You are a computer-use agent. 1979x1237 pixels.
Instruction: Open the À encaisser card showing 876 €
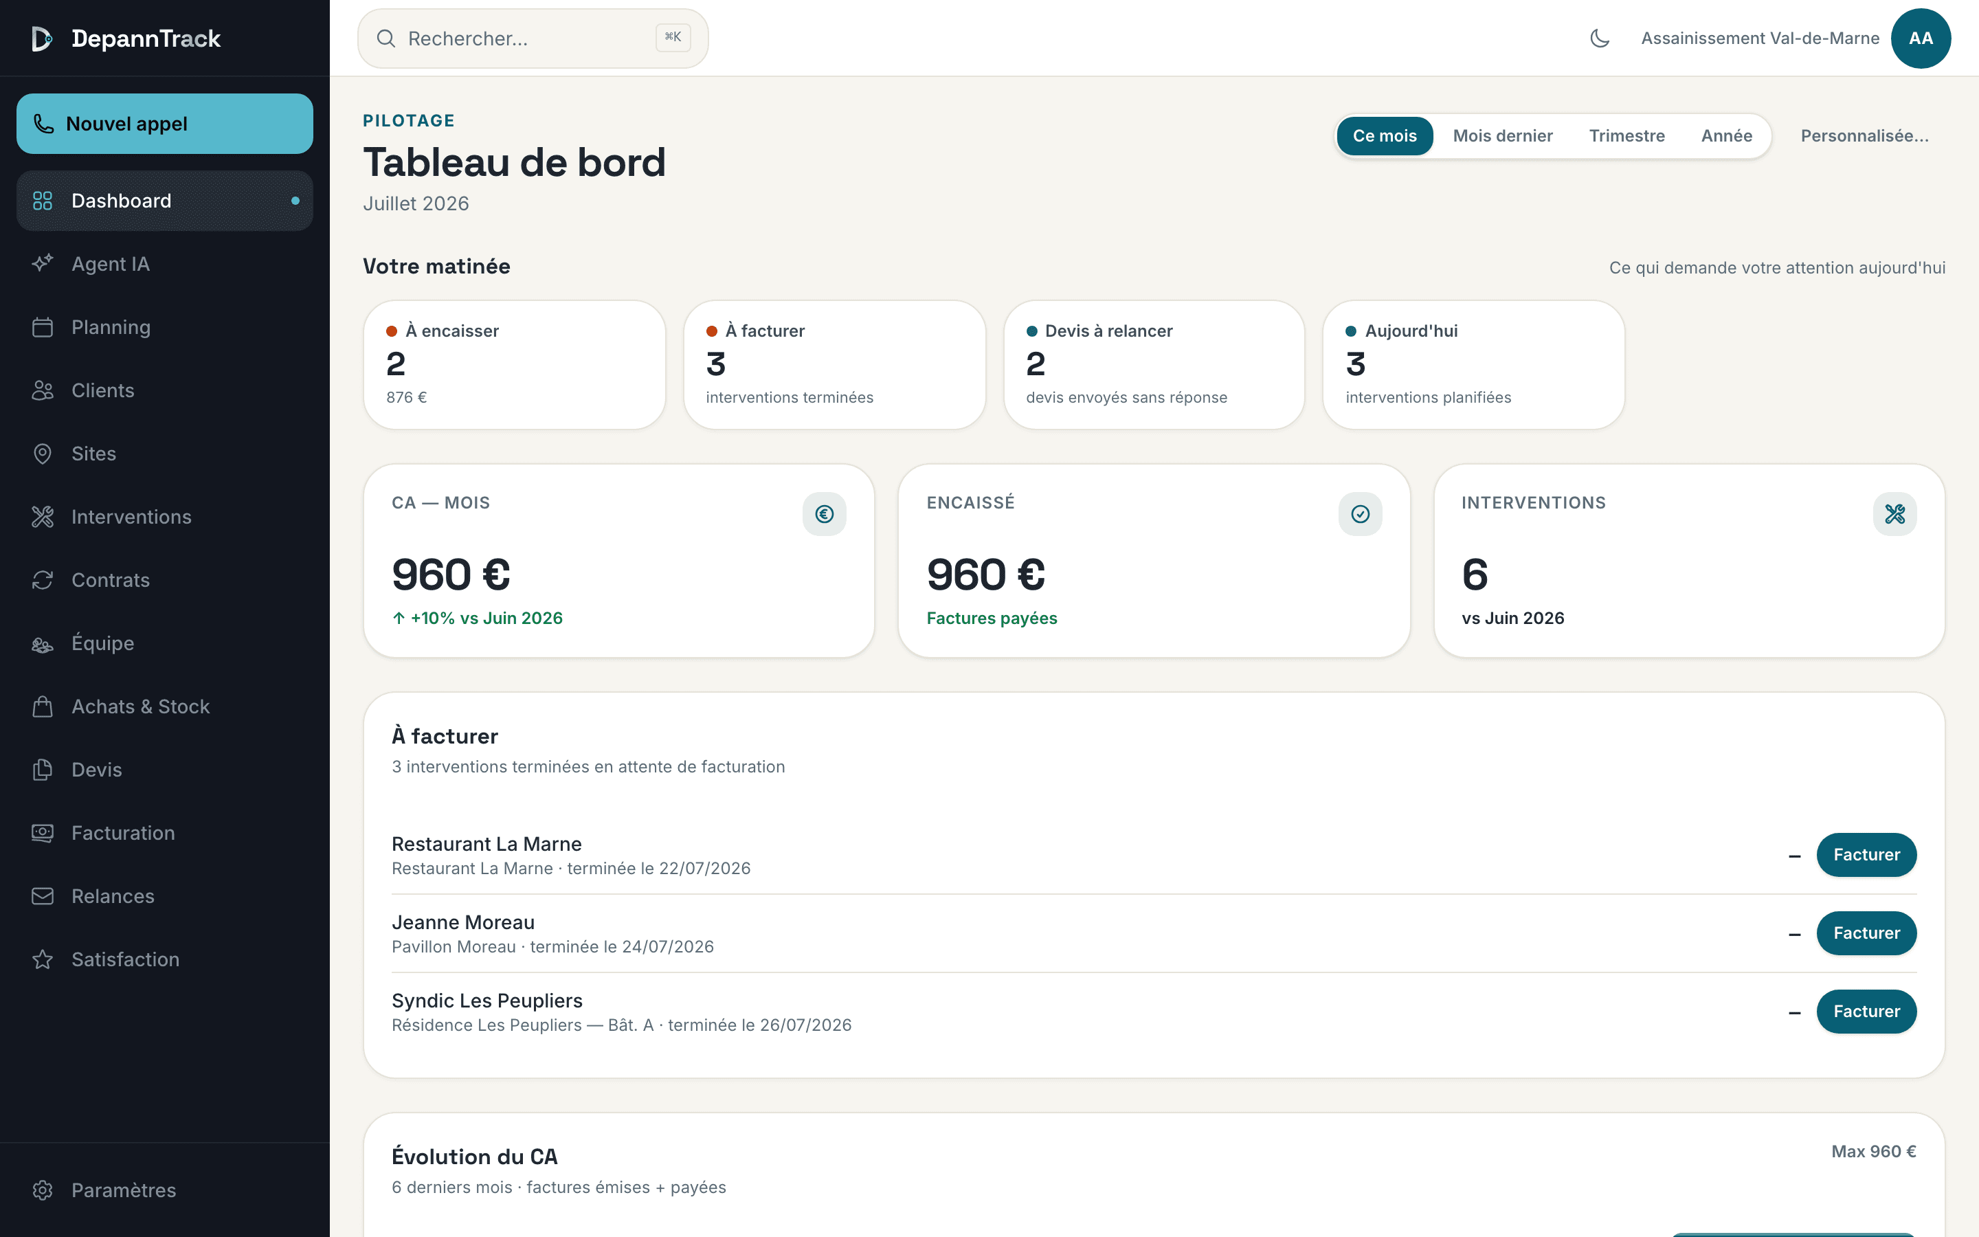coord(515,365)
